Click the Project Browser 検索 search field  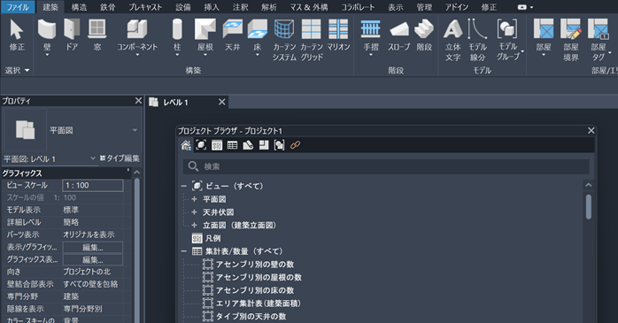[x=386, y=166]
